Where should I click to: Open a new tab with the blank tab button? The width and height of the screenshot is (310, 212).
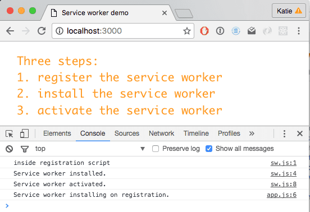[184, 13]
